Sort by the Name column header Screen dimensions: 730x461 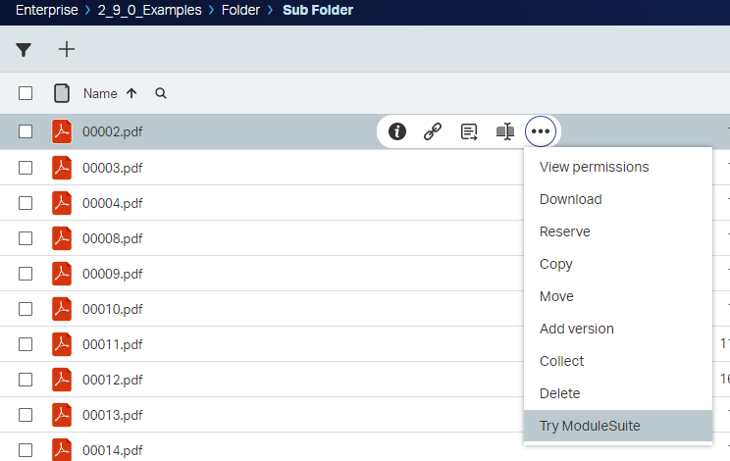pos(100,94)
